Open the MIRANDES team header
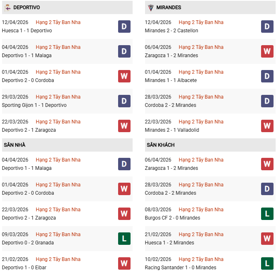Screen dimensions: 276x273 click(x=169, y=7)
